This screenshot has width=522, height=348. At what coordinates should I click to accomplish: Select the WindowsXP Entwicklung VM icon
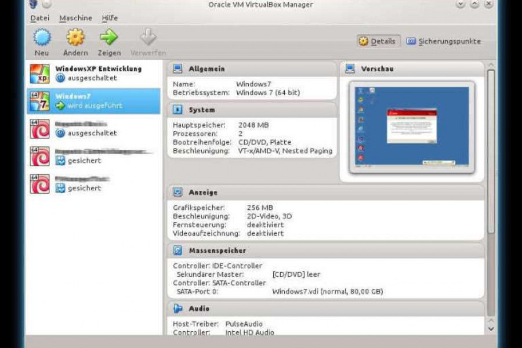tap(39, 74)
